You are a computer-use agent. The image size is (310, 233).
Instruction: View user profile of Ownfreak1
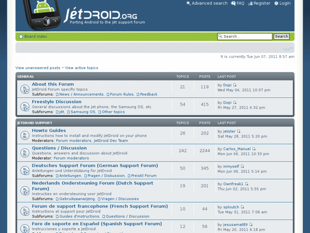pyautogui.click(x=233, y=184)
